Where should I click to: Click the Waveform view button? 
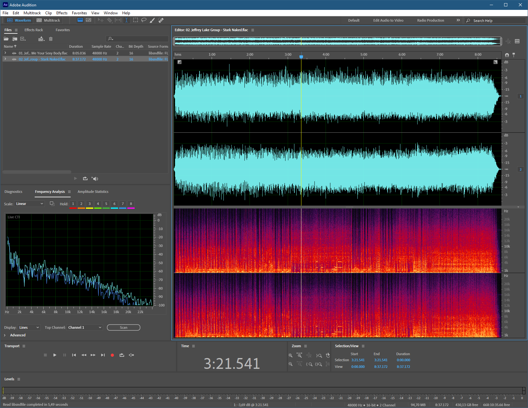point(19,20)
